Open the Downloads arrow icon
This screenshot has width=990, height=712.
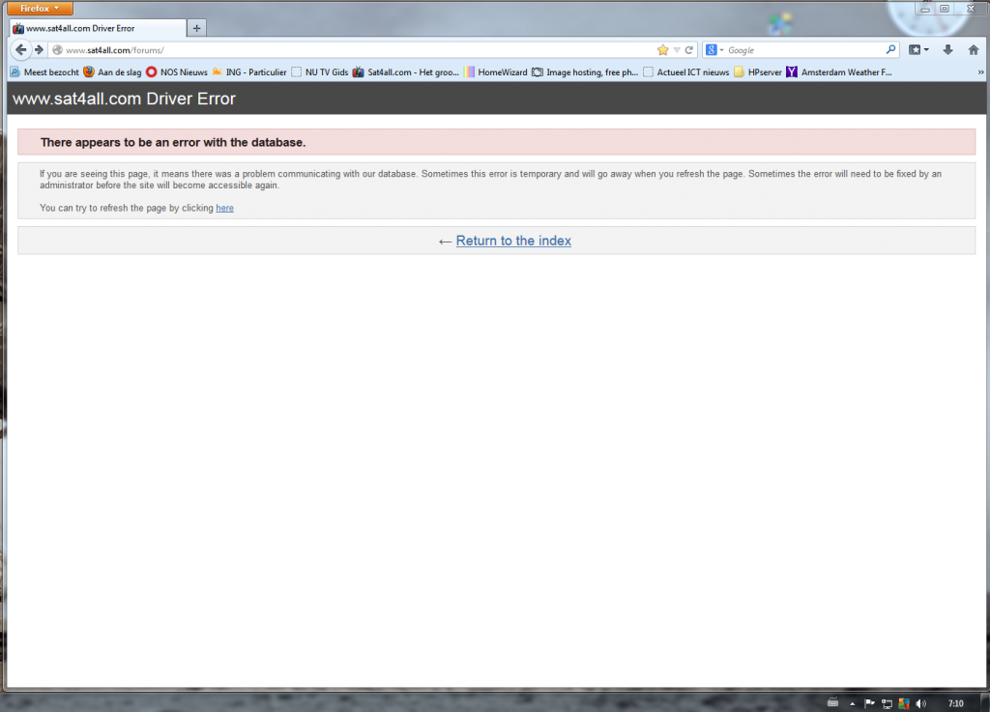click(947, 50)
